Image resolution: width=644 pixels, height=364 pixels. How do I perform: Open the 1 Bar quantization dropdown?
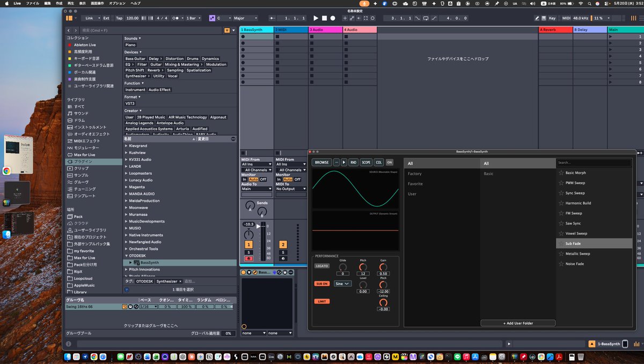coord(193,18)
